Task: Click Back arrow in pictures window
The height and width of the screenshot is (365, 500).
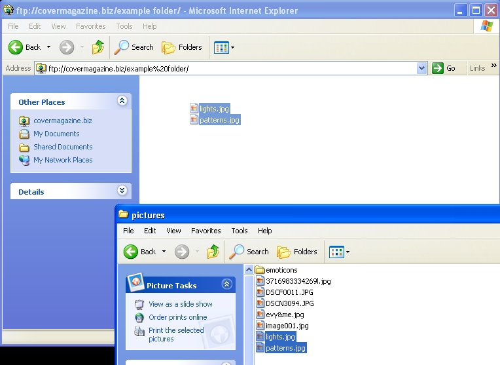Action: coord(131,252)
